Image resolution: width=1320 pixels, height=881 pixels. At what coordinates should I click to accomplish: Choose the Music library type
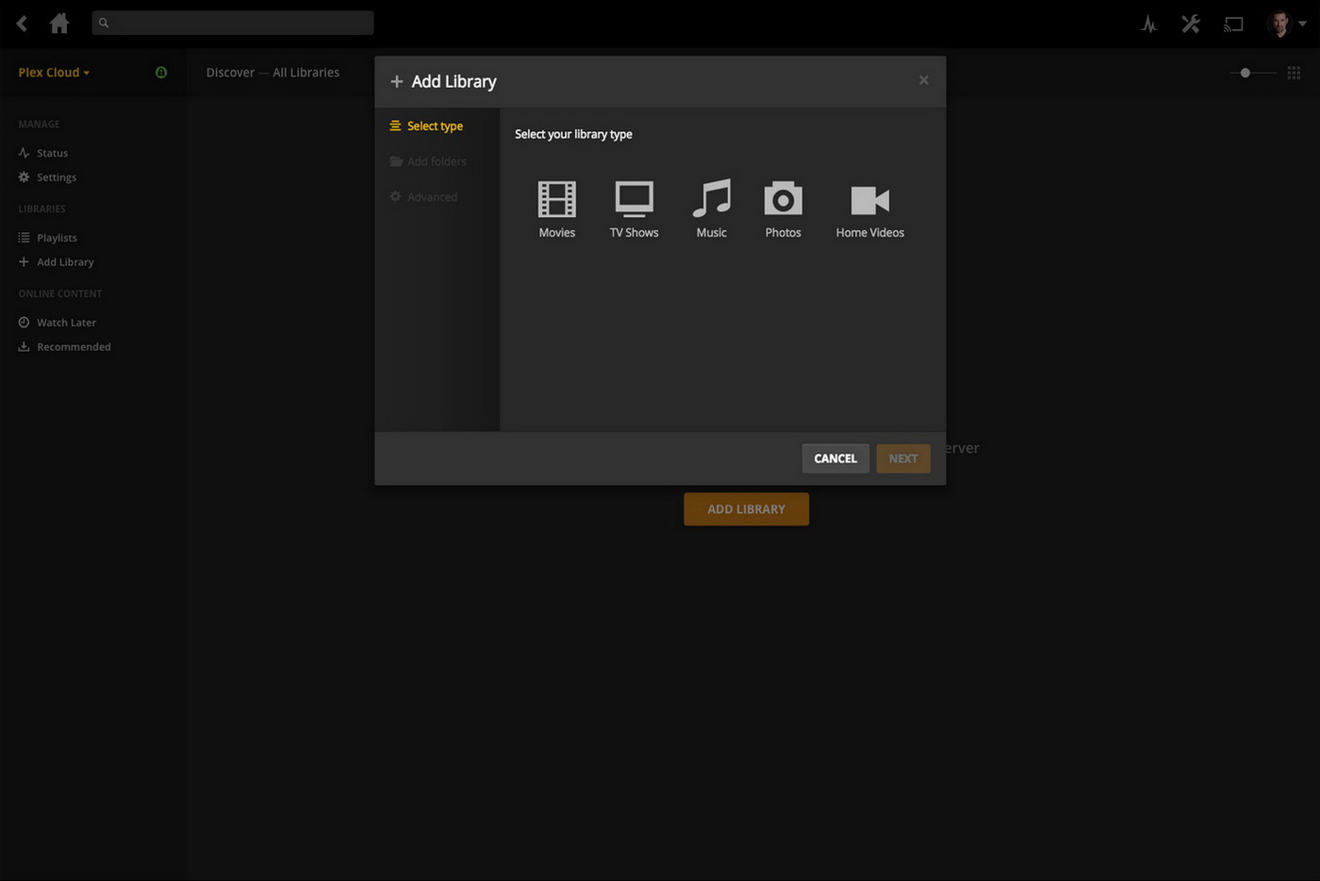711,209
